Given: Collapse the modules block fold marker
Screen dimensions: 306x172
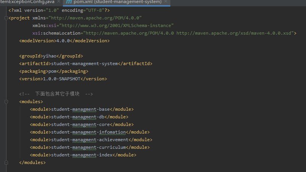Looking at the screenshot, I should click(6, 102).
